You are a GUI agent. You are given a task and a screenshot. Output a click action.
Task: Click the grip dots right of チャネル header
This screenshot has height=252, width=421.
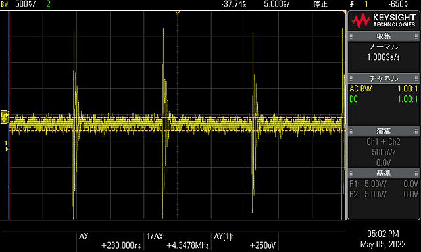tap(416, 78)
